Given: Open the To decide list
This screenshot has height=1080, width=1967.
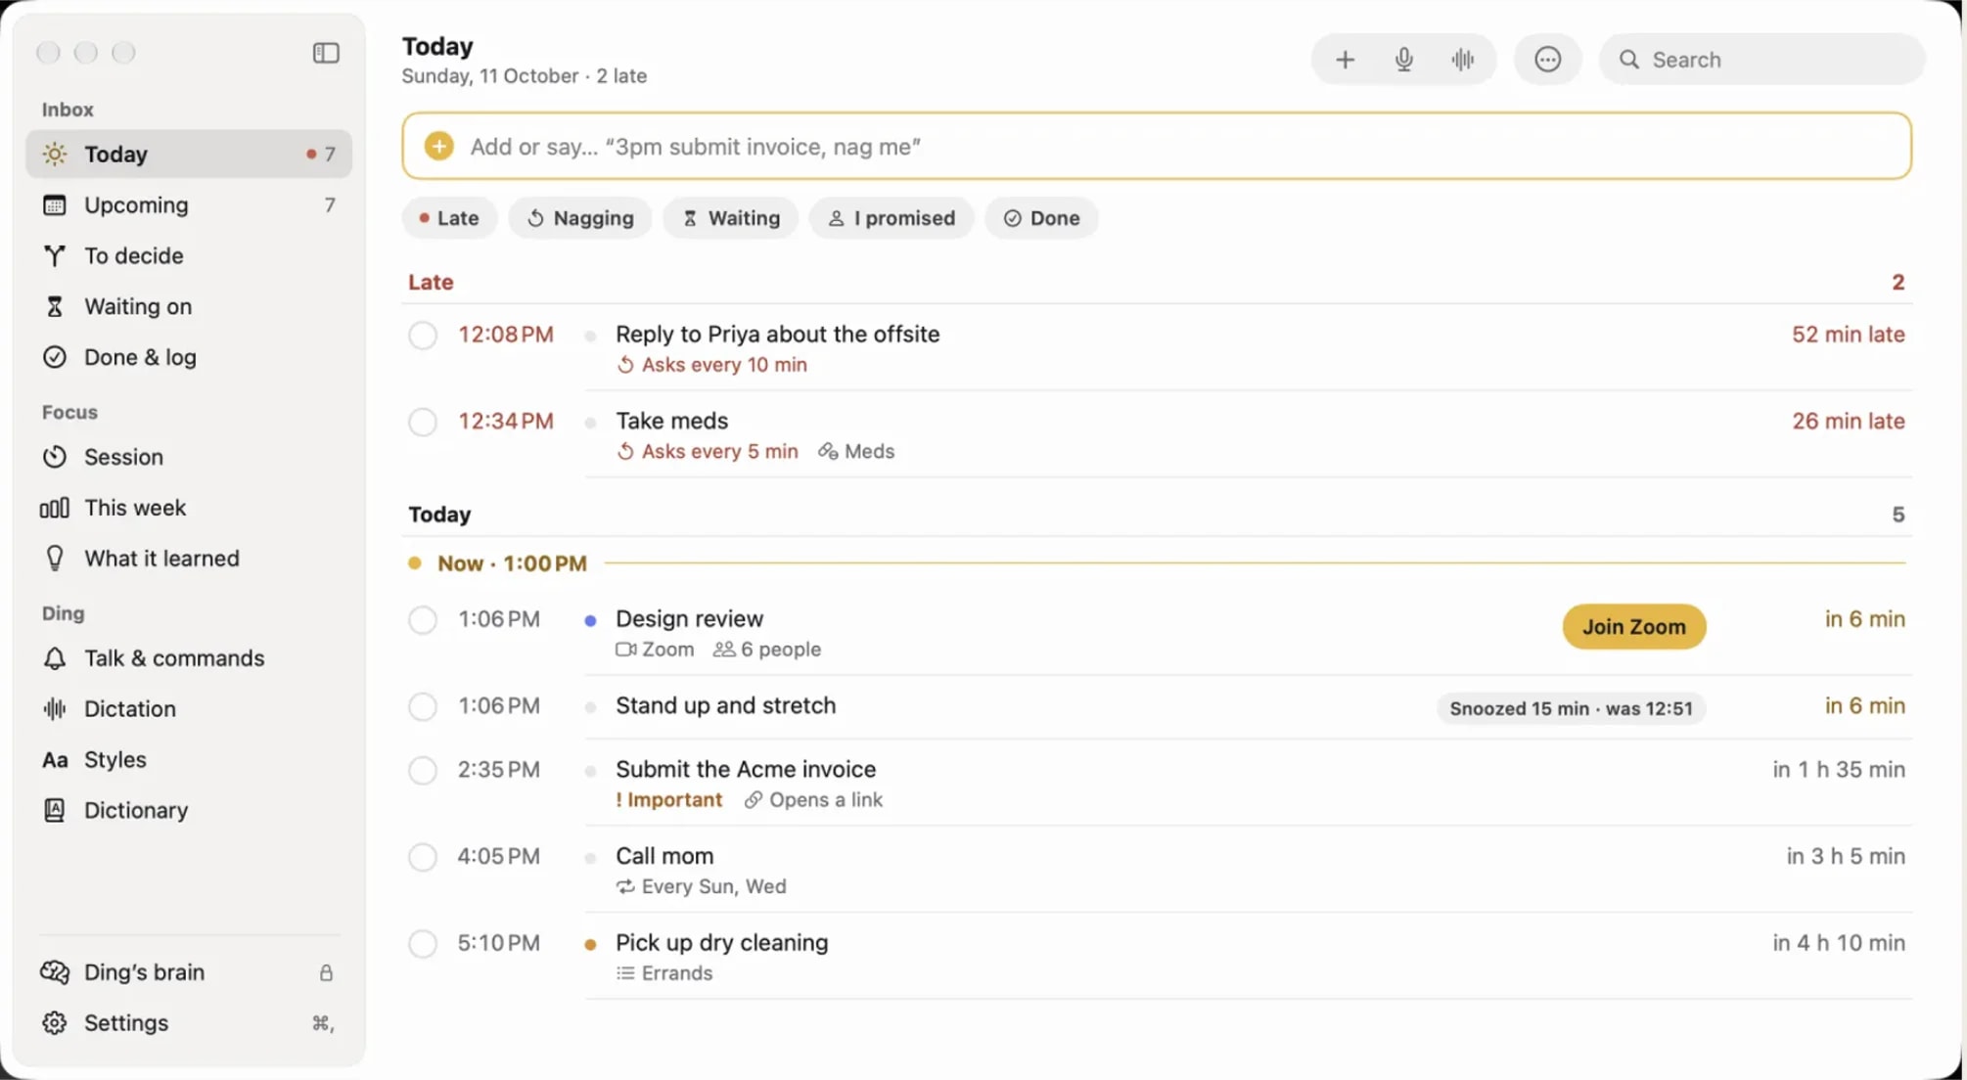Looking at the screenshot, I should pyautogui.click(x=188, y=255).
